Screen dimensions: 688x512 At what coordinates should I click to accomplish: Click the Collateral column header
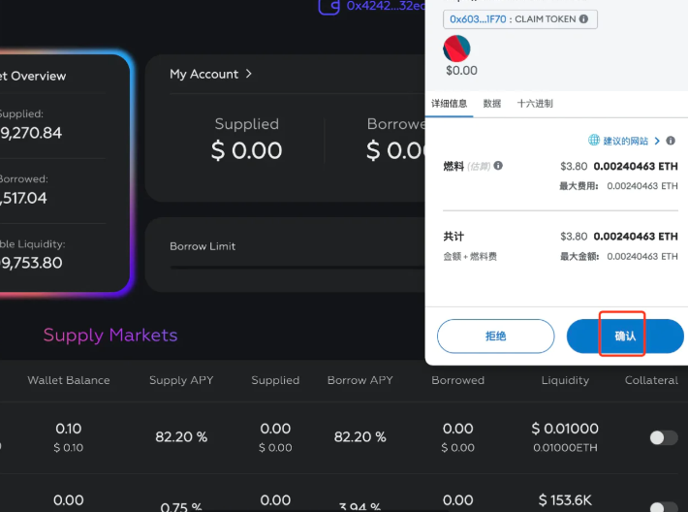coord(651,380)
